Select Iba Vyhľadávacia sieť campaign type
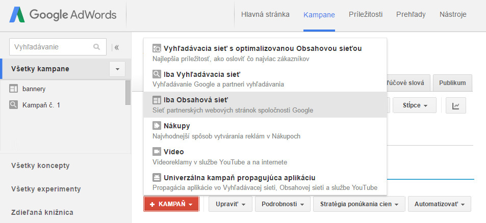This screenshot has width=486, height=223. pyautogui.click(x=265, y=79)
